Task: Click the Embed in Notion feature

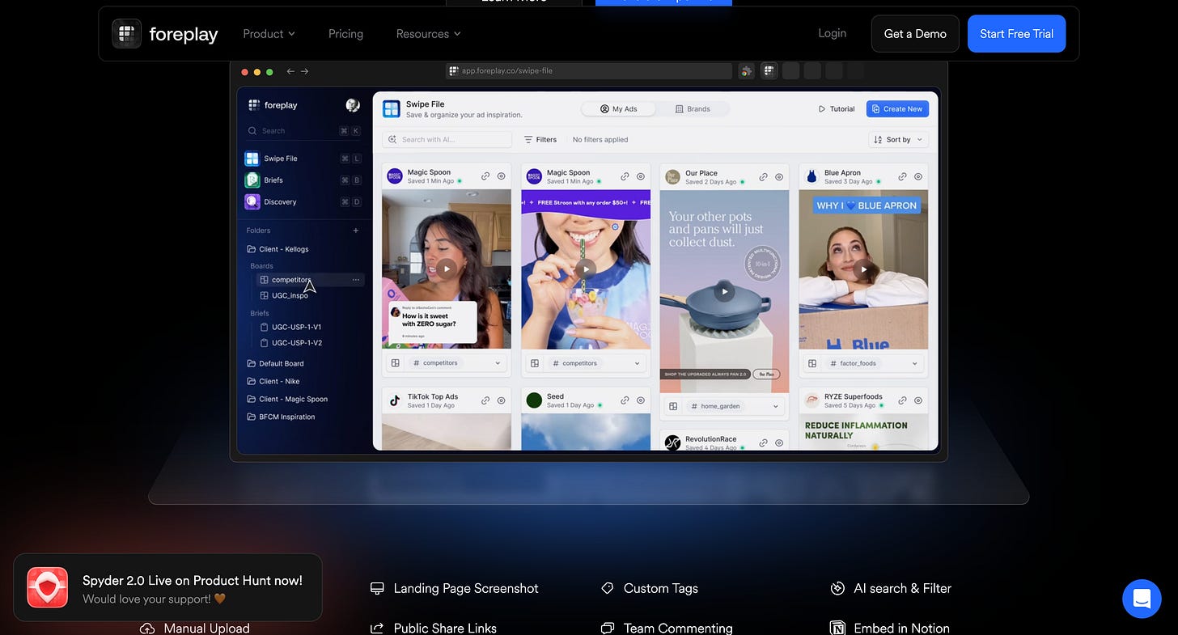Action: tap(890, 628)
